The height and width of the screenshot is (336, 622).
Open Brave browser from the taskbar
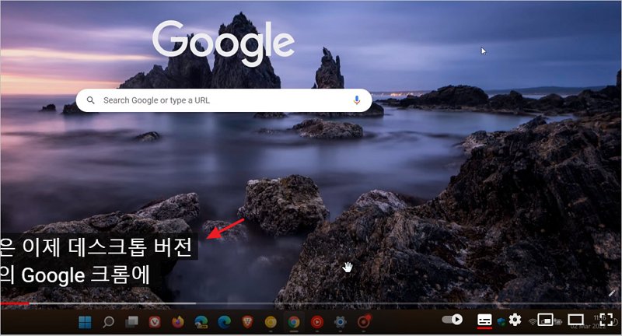247,321
